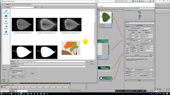The image size is (170, 95).
Task: Select the Override gamma radio button
Action: 11,73
